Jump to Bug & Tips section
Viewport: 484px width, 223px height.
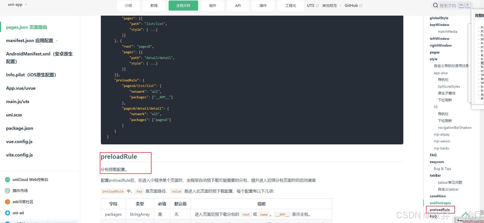click(442, 169)
